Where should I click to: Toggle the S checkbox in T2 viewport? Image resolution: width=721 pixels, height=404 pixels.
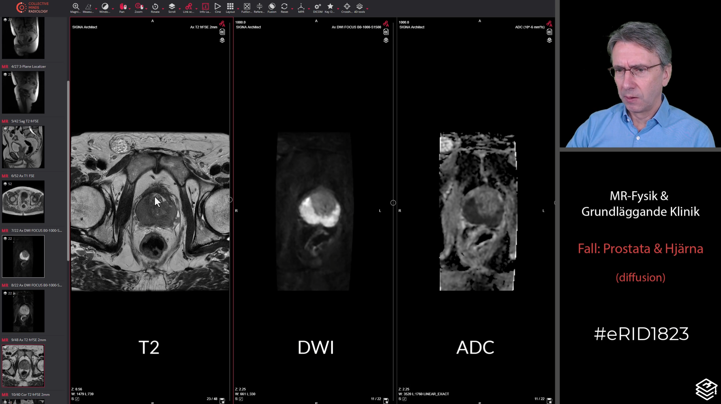(77, 399)
